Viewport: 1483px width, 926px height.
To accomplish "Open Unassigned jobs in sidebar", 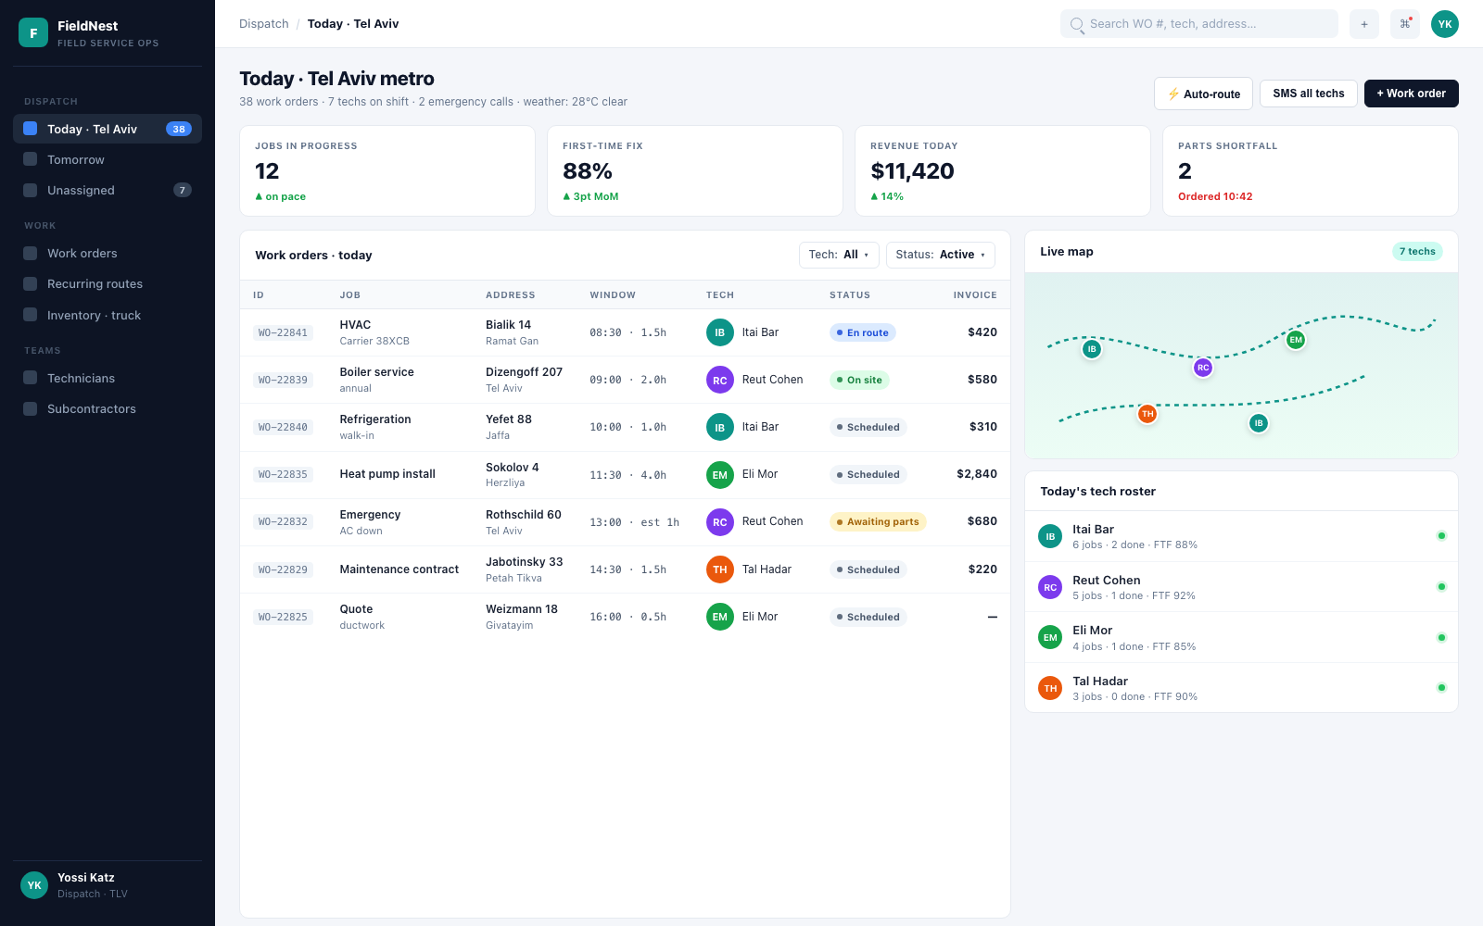I will [108, 190].
